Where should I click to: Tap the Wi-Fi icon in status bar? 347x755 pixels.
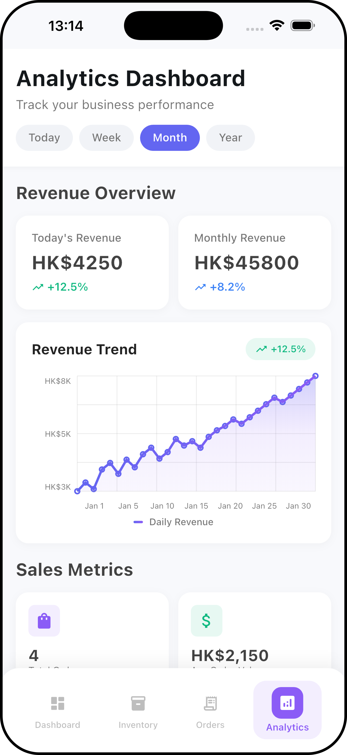(277, 26)
